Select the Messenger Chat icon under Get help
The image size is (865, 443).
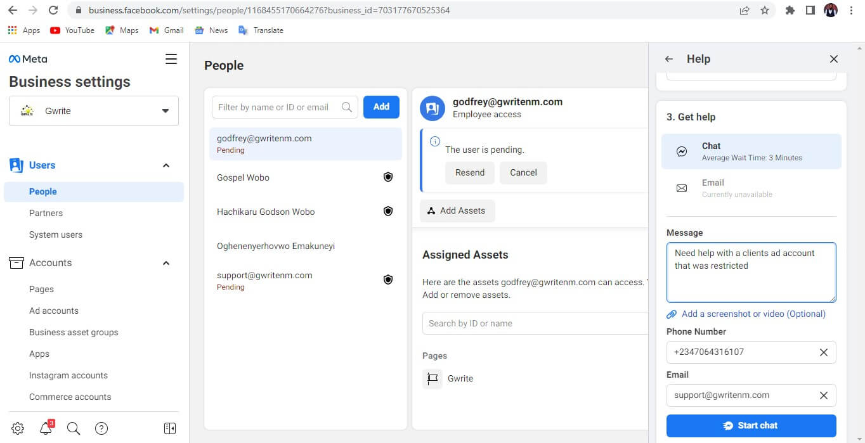(680, 151)
